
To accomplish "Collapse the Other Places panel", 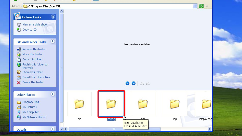I will (53, 94).
